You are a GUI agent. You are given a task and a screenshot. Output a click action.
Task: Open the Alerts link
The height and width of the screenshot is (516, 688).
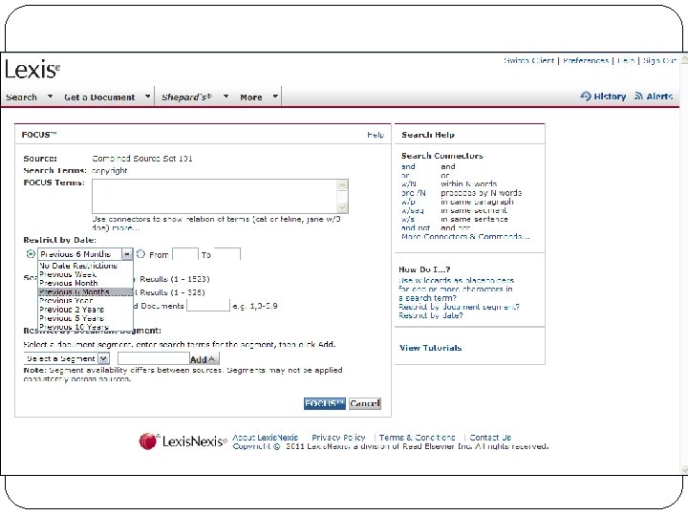659,97
